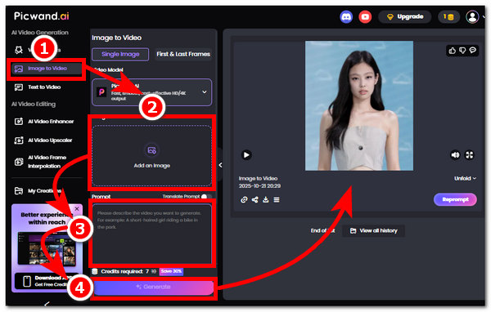Open AI Video Frame Interpolation
This screenshot has height=312, width=491.
tap(41, 162)
